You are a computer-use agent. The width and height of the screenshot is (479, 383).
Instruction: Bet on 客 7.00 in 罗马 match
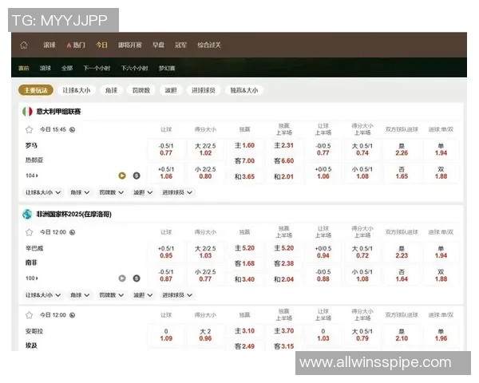[245, 160]
